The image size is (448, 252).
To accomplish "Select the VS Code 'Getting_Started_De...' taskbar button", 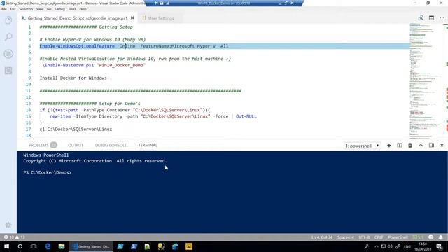I will (x=91, y=246).
